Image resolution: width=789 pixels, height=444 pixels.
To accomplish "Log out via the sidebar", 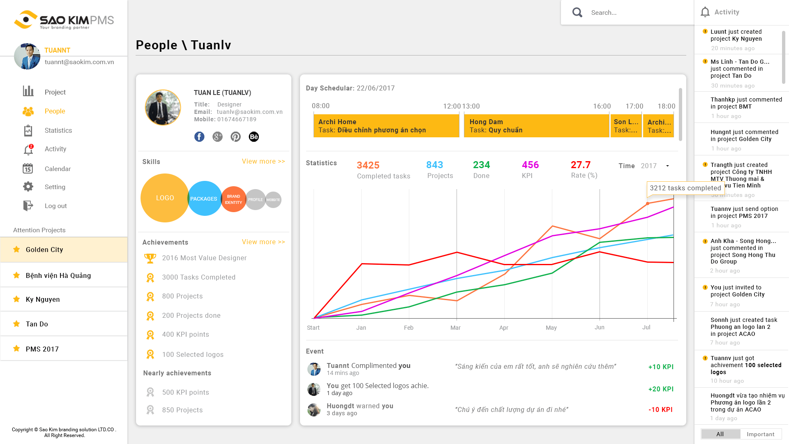I will (x=55, y=206).
